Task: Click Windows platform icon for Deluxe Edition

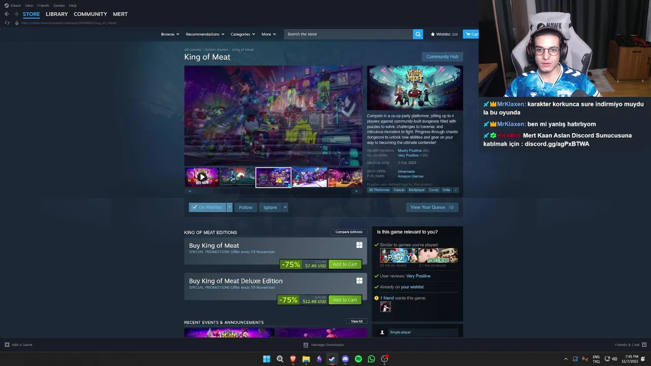Action: pyautogui.click(x=359, y=281)
